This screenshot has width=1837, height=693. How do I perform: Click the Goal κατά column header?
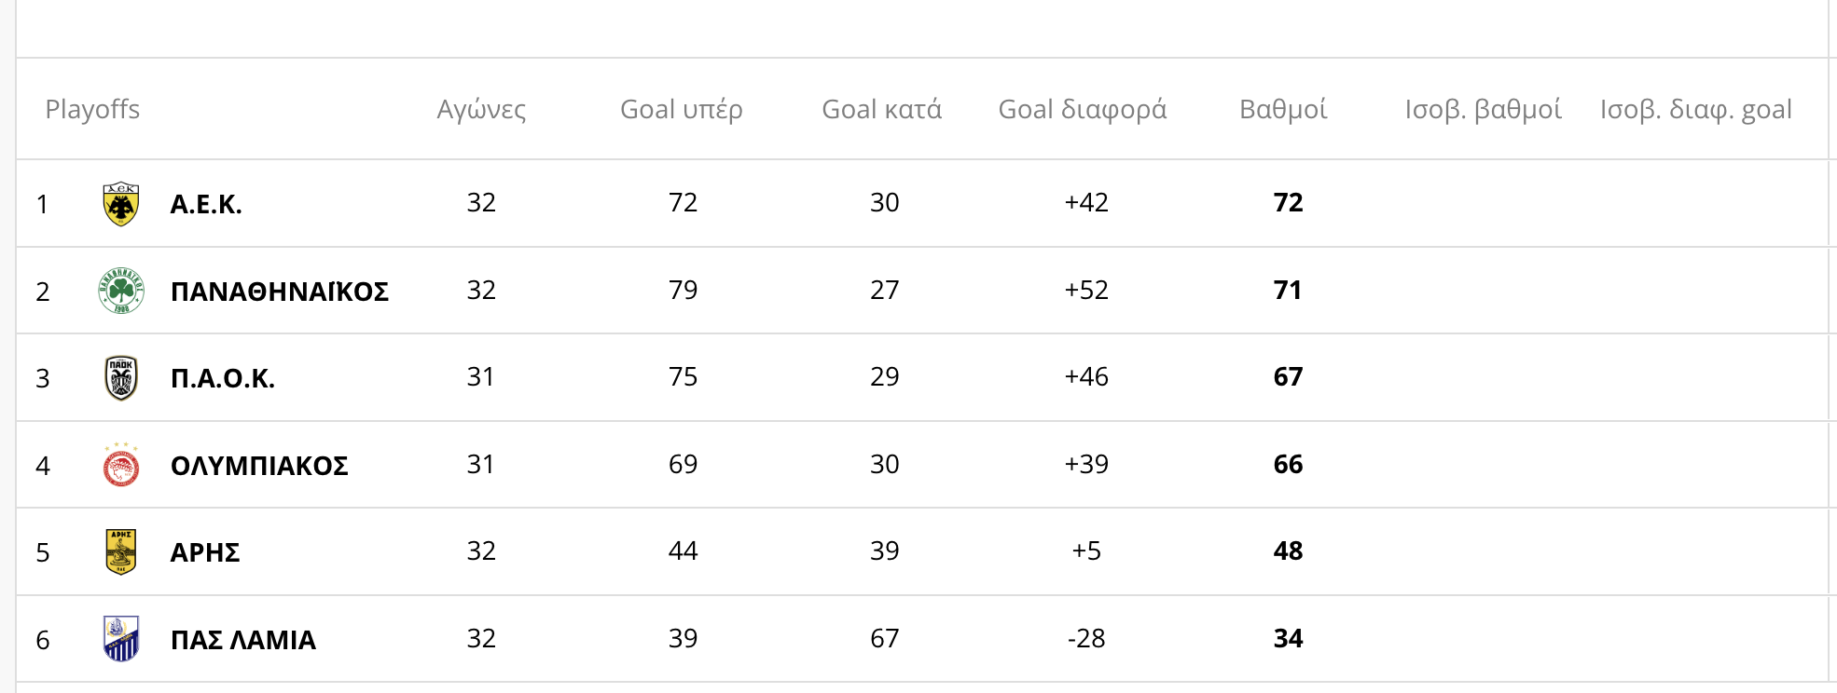(882, 110)
